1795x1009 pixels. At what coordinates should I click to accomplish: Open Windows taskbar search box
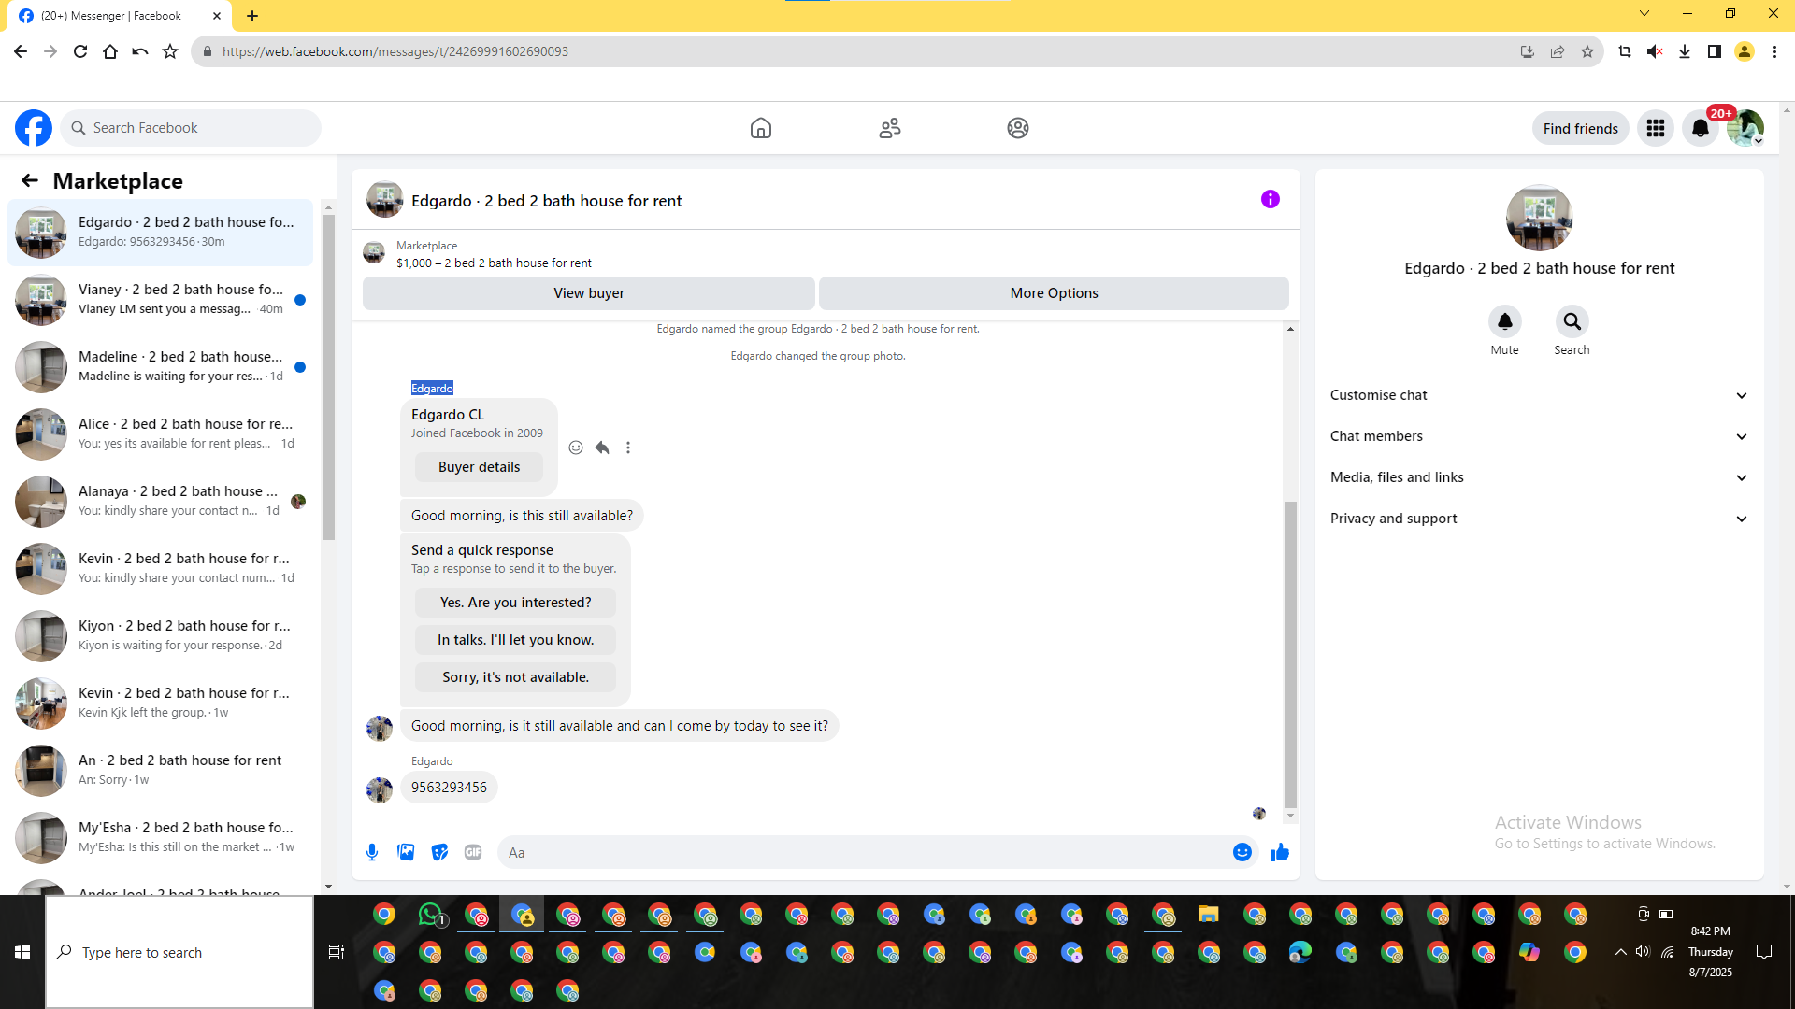click(179, 952)
